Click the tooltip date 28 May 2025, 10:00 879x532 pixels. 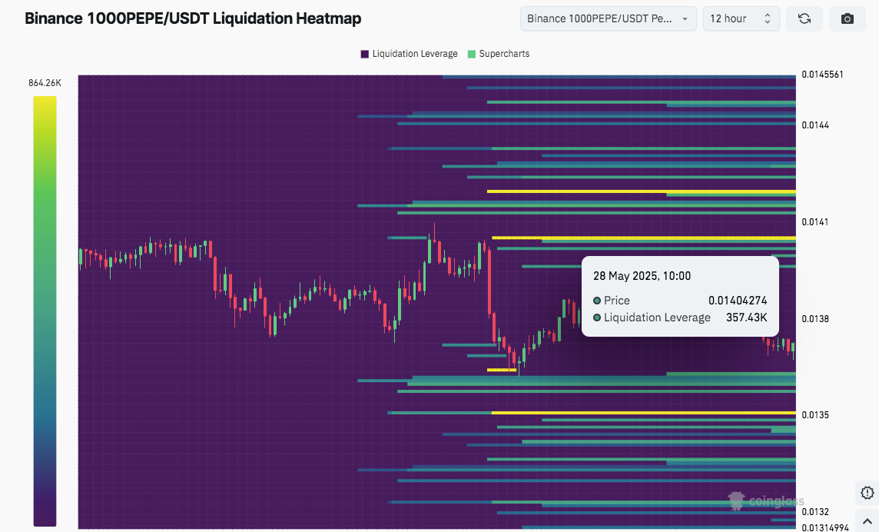[642, 276]
